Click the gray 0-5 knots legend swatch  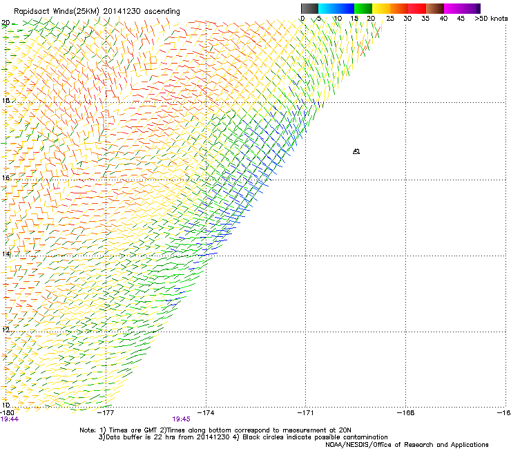point(309,8)
